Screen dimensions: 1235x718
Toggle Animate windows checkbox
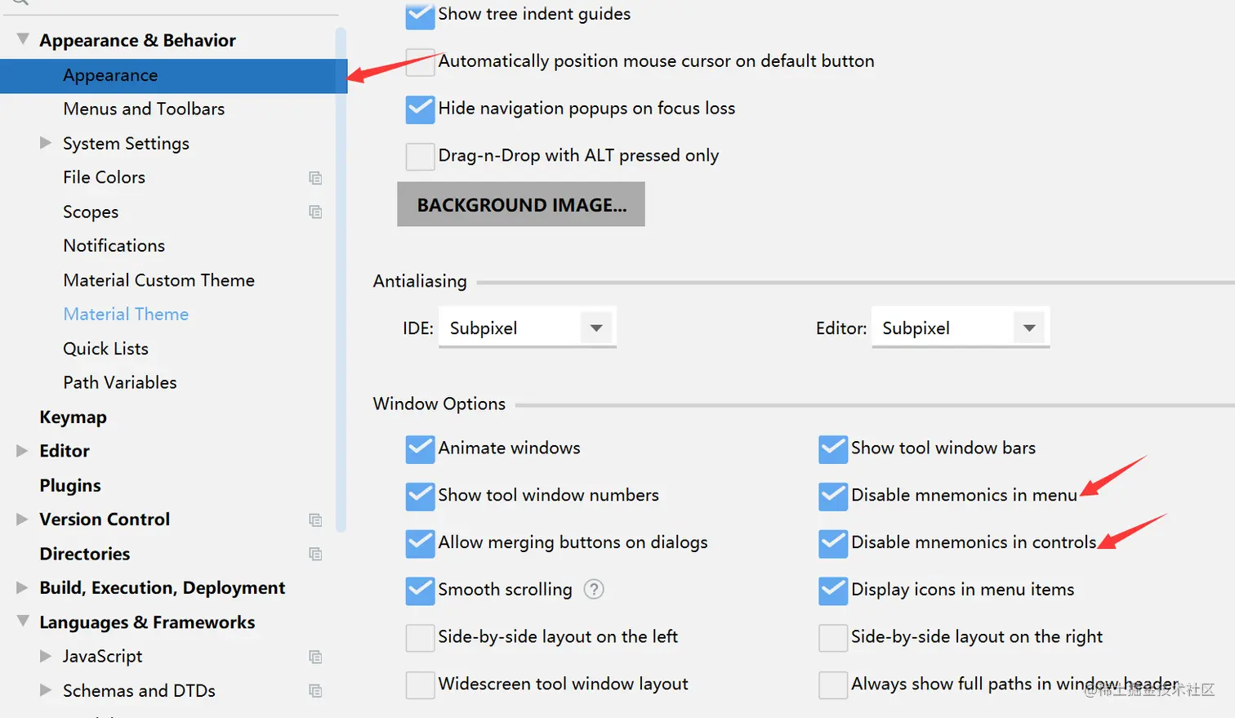pyautogui.click(x=420, y=448)
